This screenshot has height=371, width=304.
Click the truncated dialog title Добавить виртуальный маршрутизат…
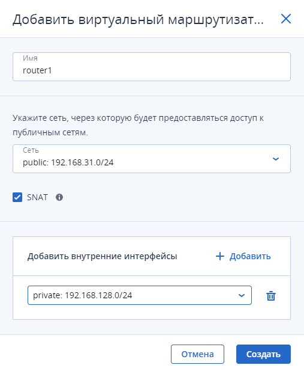[x=138, y=20]
